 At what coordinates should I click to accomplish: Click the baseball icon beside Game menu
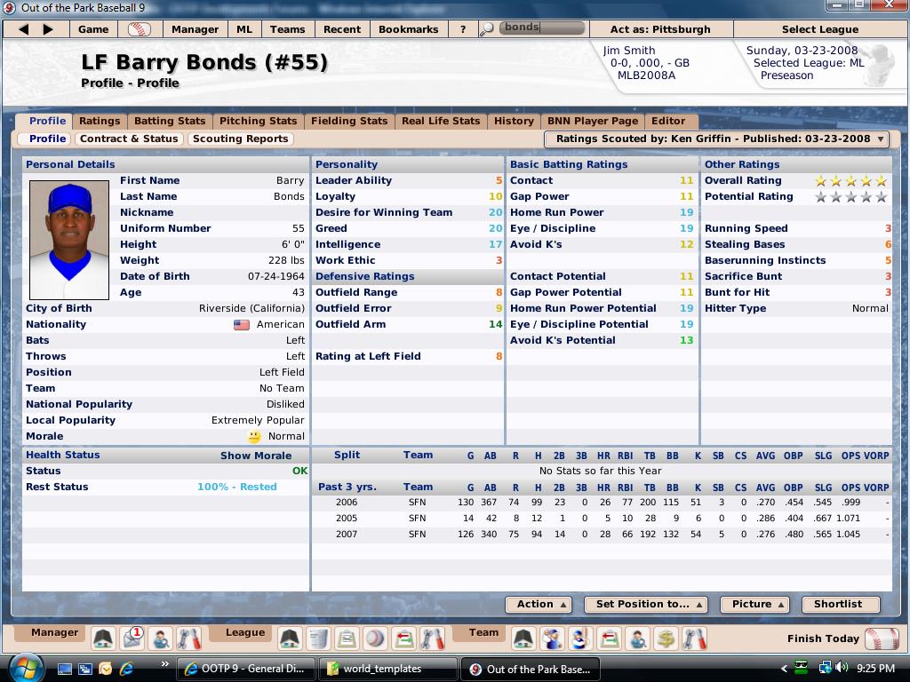point(140,29)
